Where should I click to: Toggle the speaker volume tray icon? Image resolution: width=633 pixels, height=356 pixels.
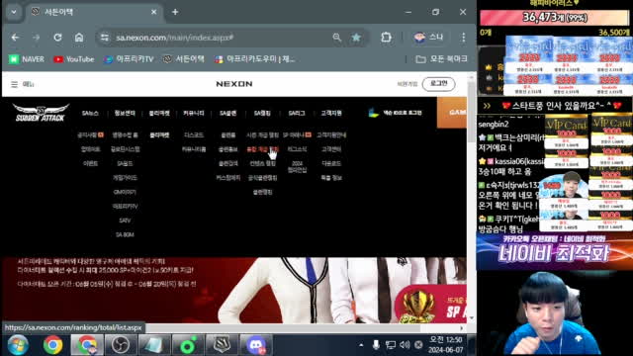click(x=405, y=345)
